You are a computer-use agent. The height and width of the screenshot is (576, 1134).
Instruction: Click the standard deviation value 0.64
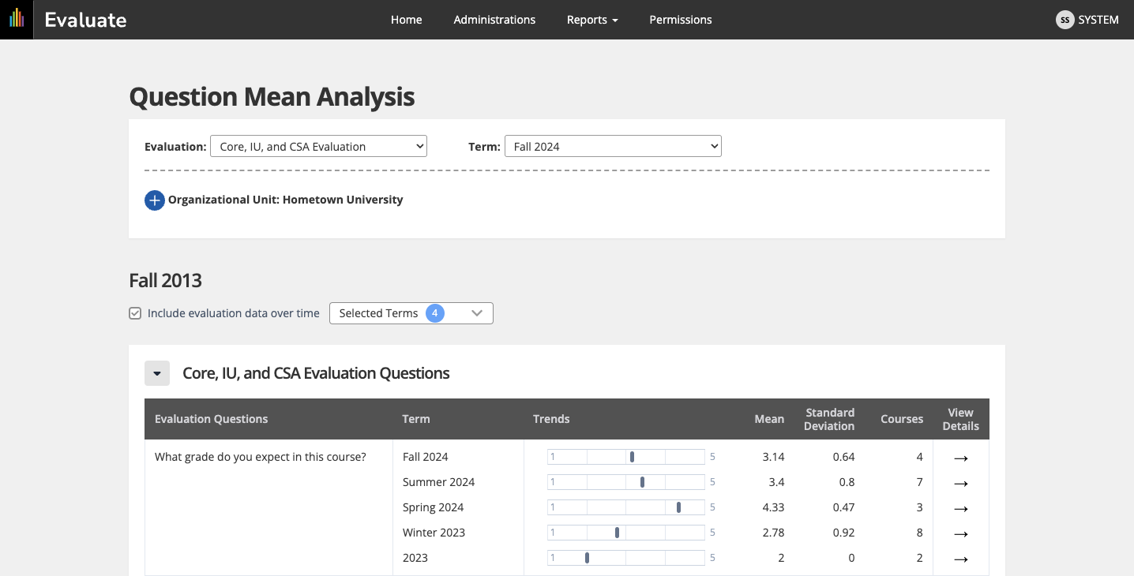tap(843, 457)
